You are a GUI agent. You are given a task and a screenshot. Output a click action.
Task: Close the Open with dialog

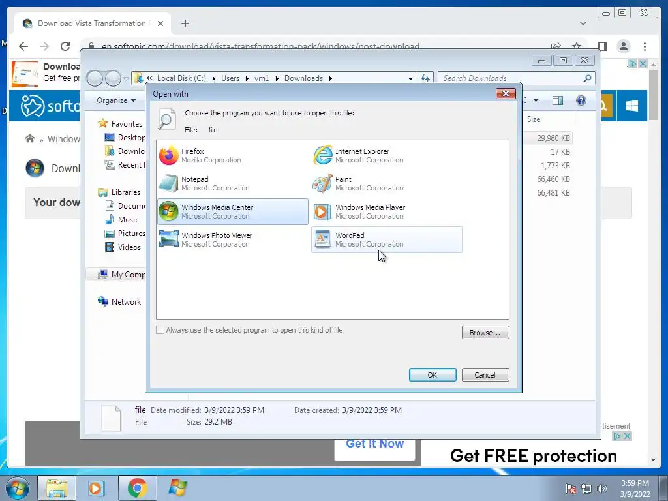point(506,94)
